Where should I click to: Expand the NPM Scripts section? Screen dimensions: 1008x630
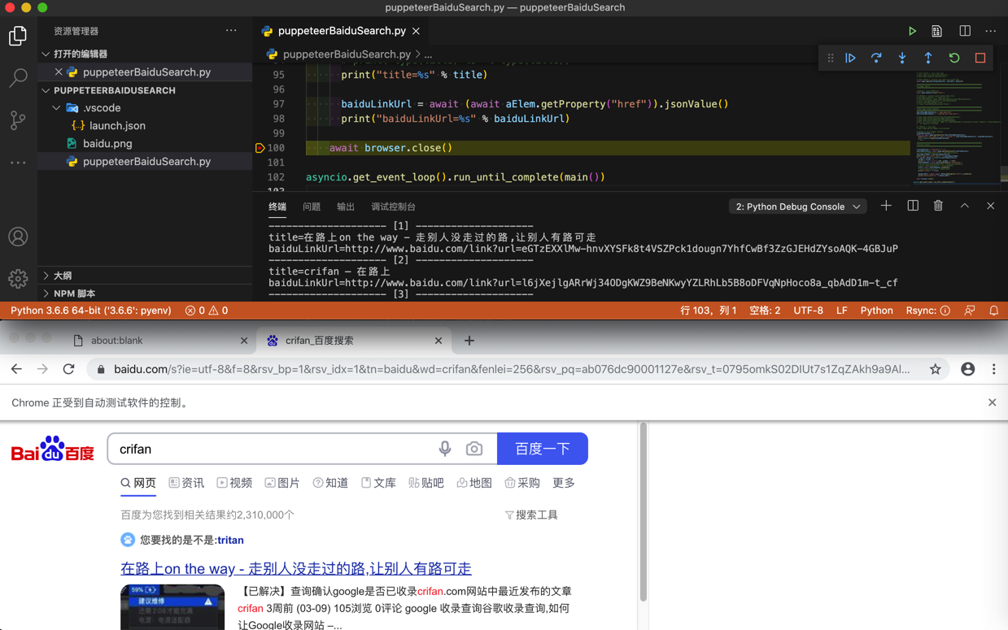point(145,293)
